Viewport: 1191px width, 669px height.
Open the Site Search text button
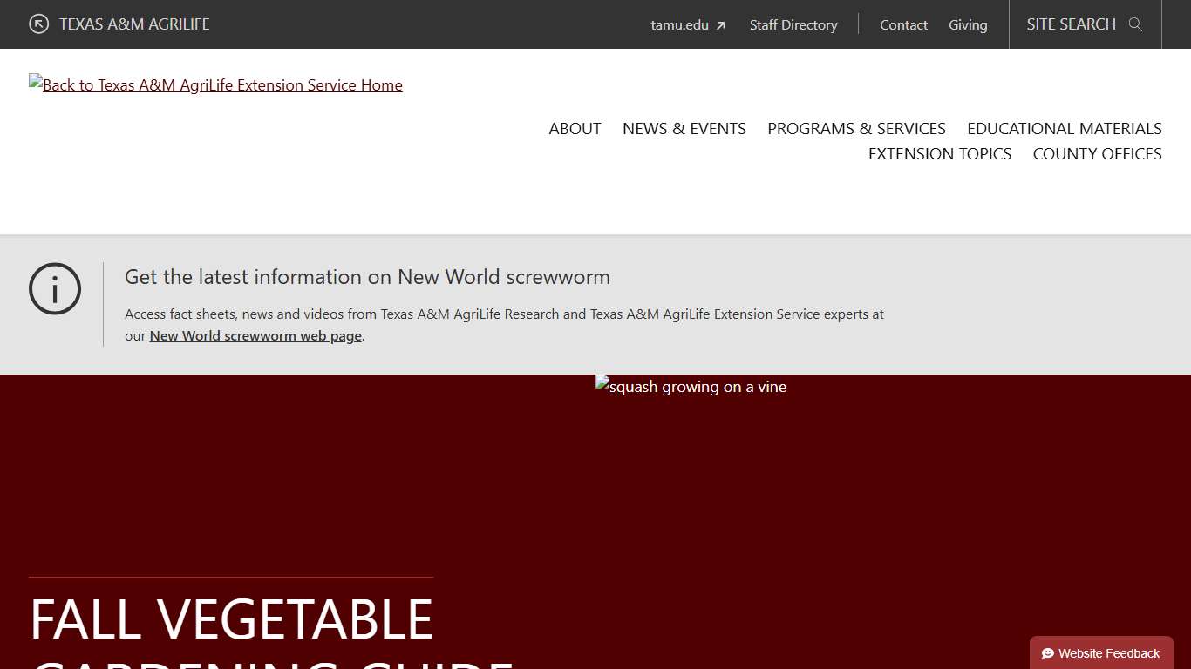1071,24
